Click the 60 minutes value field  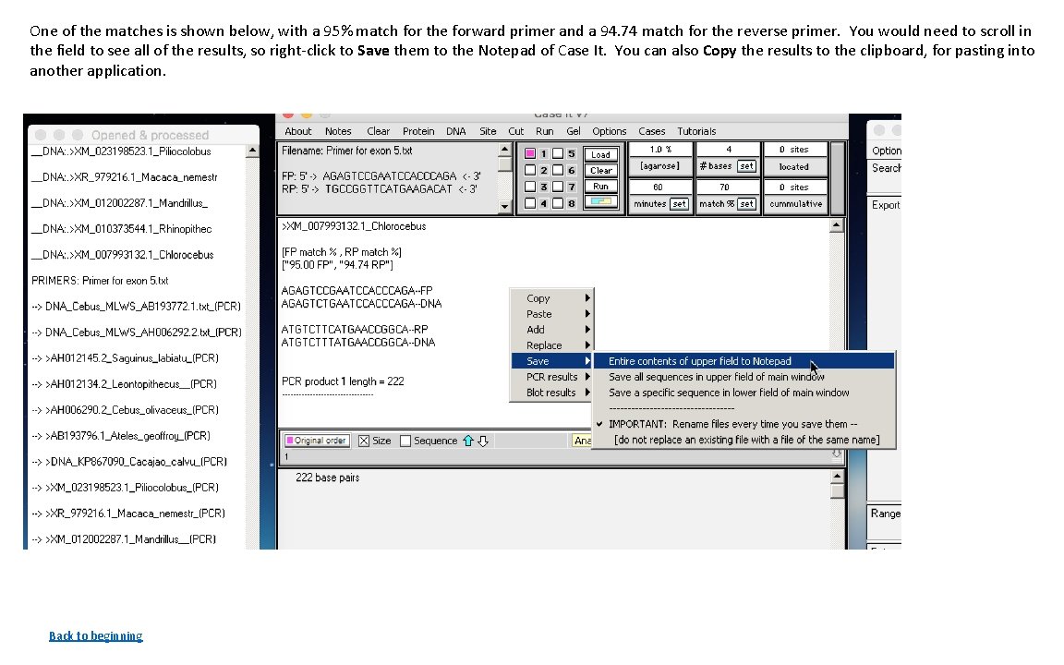click(660, 187)
